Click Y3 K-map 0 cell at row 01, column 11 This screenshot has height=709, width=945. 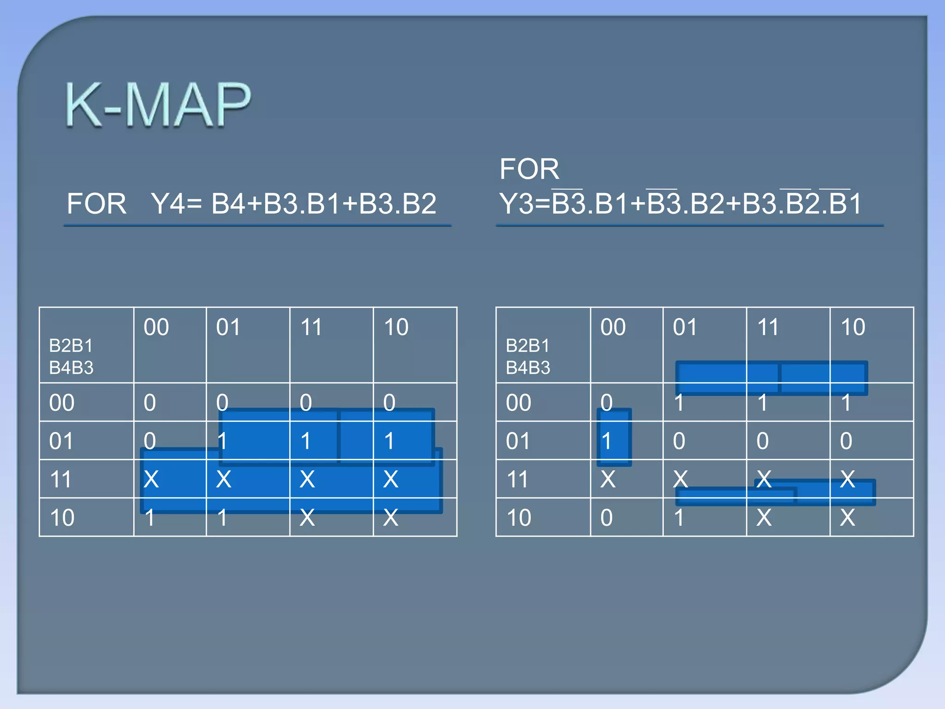[x=788, y=440]
